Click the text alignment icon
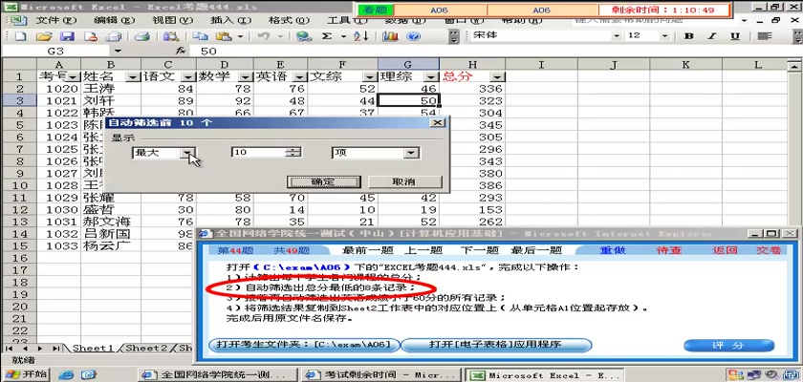Image resolution: width=803 pixels, height=382 pixels. pyautogui.click(x=765, y=35)
